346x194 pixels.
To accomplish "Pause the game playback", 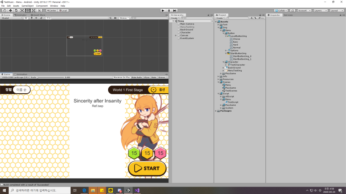I will point(169,10).
